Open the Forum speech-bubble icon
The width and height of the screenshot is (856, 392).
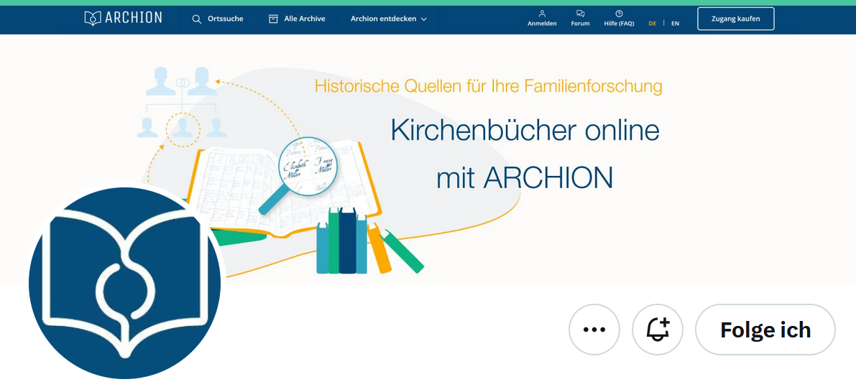point(580,14)
